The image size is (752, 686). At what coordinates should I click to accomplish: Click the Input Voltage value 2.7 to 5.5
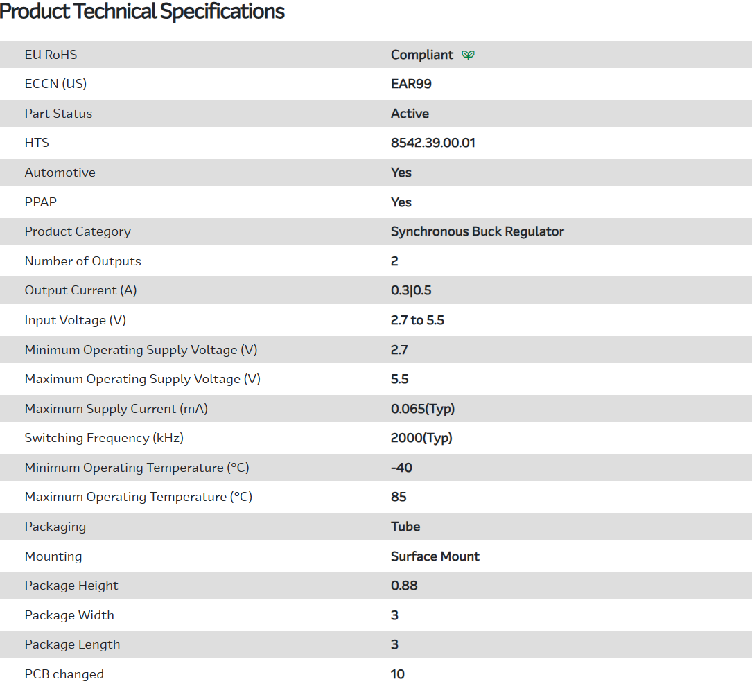pos(417,320)
